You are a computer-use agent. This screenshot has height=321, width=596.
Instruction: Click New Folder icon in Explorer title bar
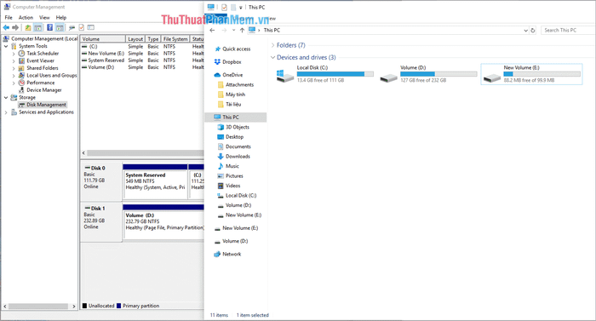(233, 7)
